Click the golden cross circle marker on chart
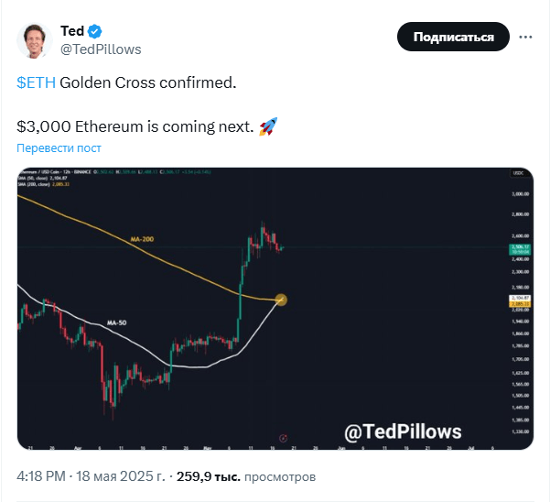The height and width of the screenshot is (502, 550). point(281,300)
